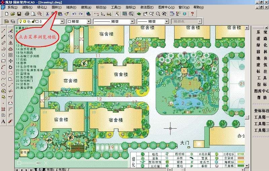The height and width of the screenshot is (171, 269).
Task: Open the linetype control dropdown
Action: click(x=132, y=21)
